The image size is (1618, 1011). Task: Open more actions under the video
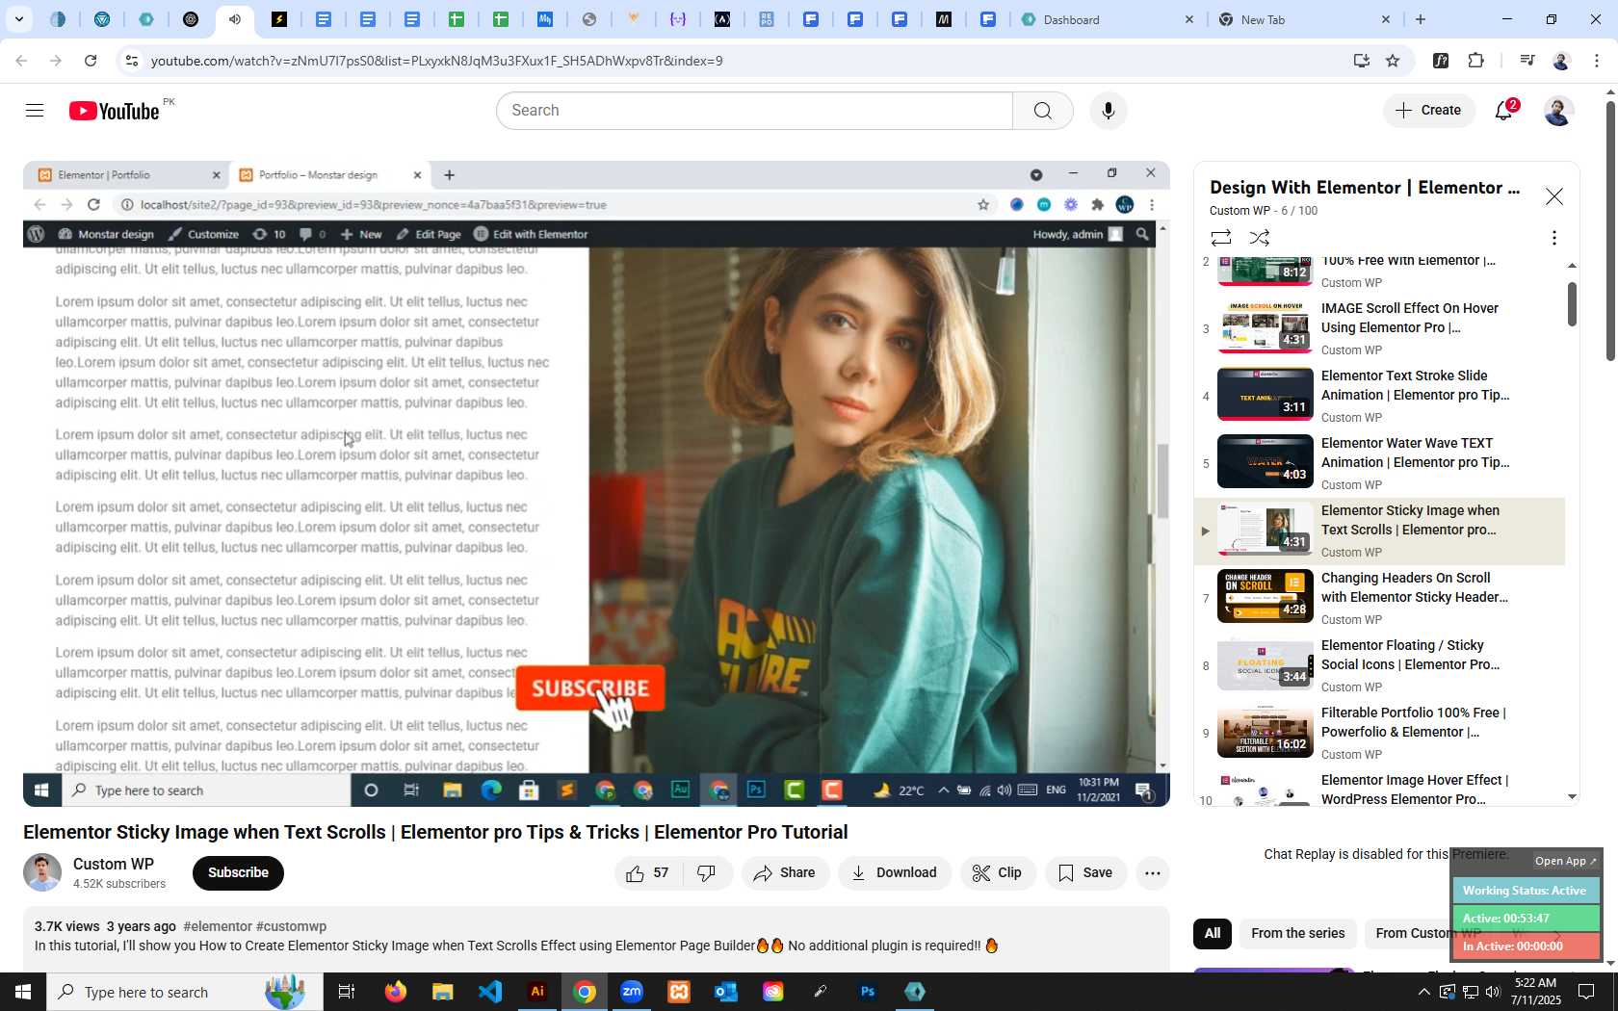(1152, 873)
